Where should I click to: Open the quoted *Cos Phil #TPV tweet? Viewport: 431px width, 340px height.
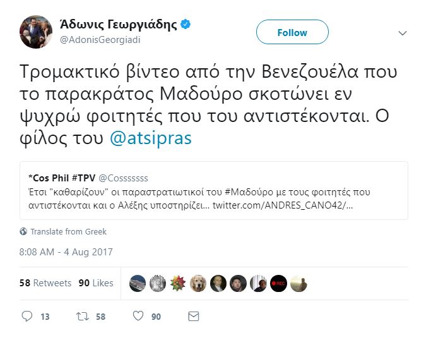213,190
